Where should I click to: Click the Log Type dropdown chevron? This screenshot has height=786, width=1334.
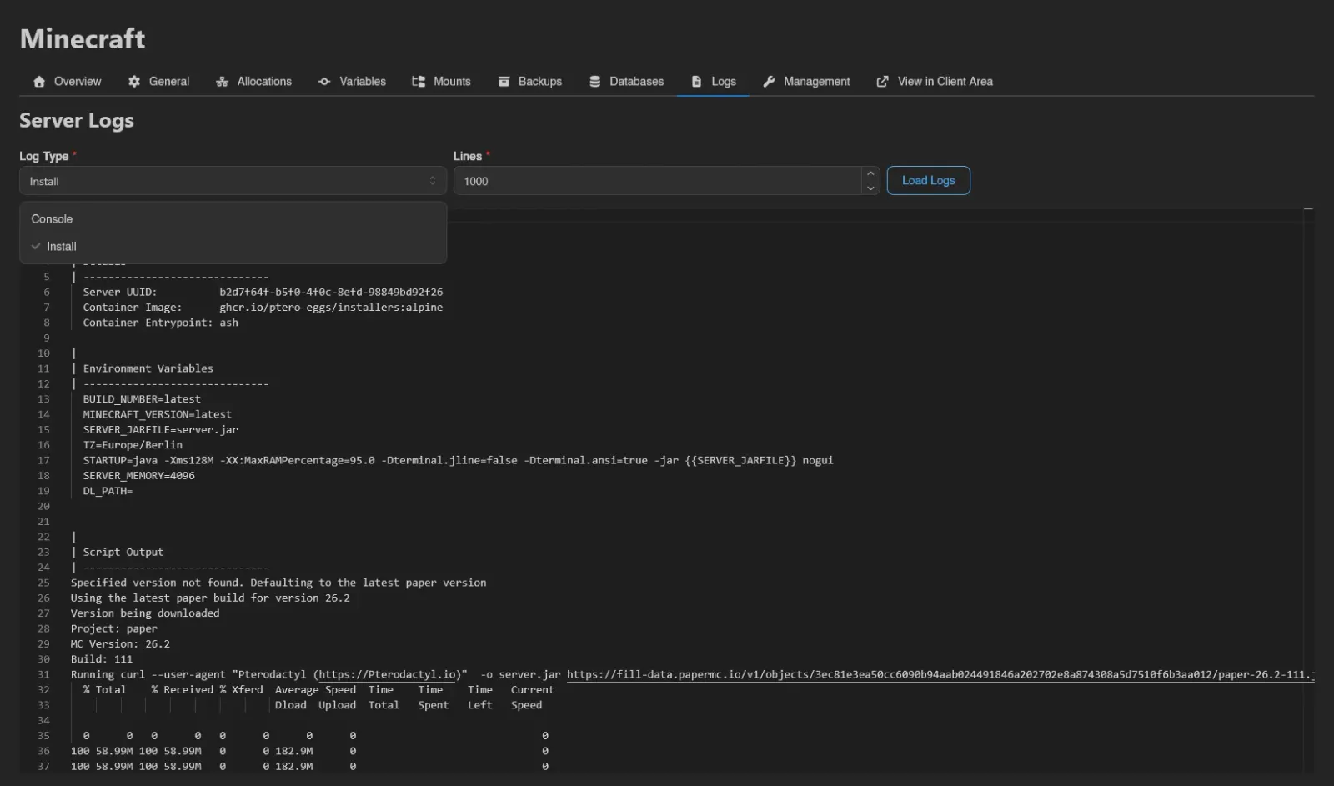click(432, 181)
